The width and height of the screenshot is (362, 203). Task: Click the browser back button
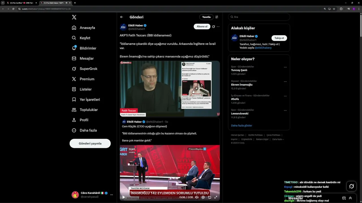tap(3, 9)
